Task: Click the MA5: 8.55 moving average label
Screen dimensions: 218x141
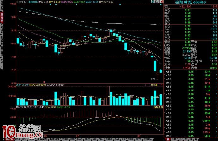Action: 43,2
